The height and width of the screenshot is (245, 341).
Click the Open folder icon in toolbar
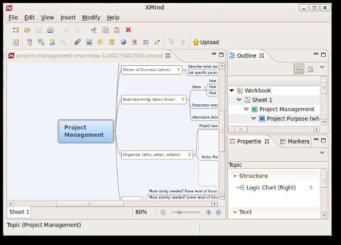tap(27, 29)
